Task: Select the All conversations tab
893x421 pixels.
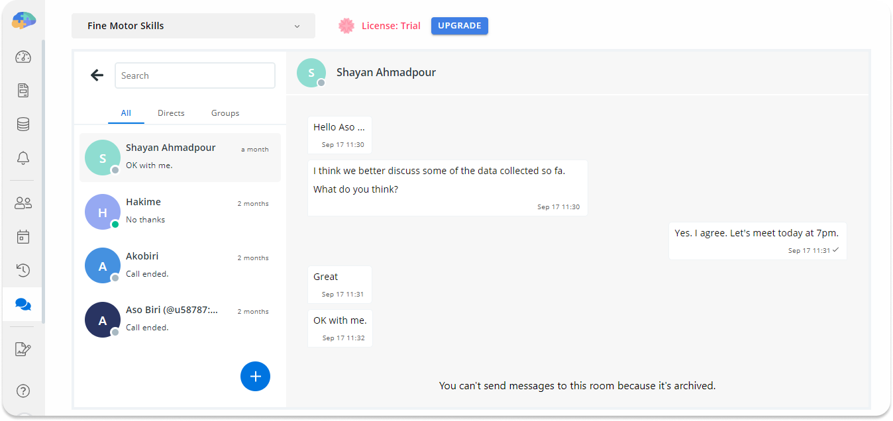Action: [126, 113]
